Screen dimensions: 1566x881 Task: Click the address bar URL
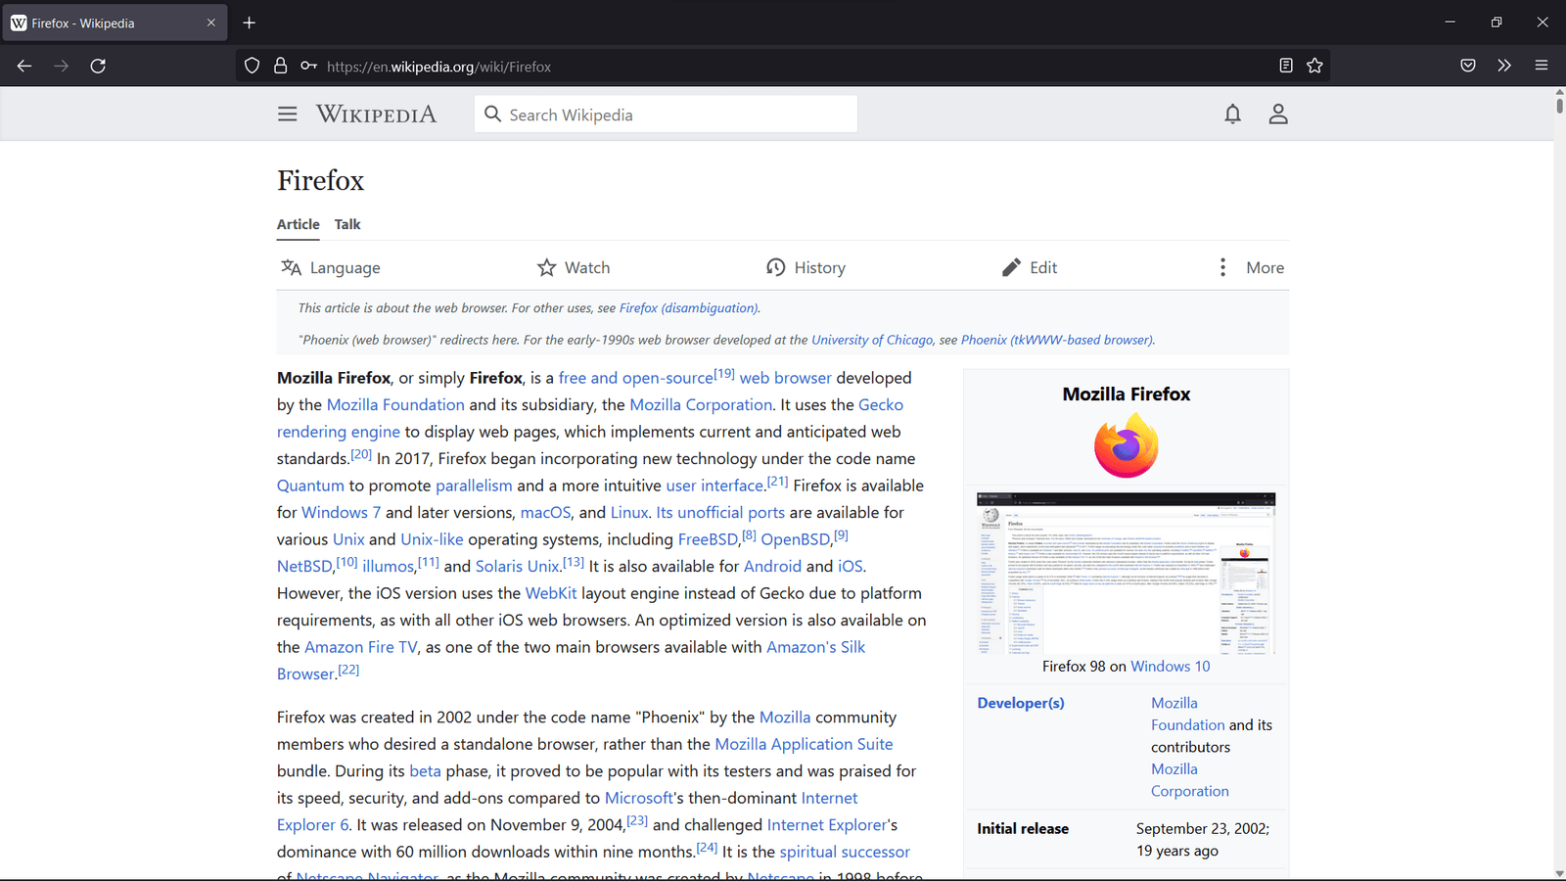438,67
